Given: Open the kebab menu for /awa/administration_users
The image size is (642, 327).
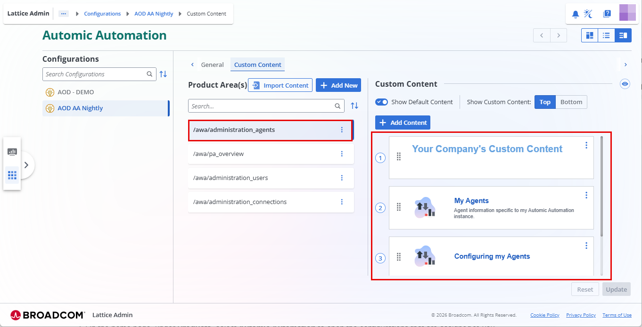Looking at the screenshot, I should (342, 178).
